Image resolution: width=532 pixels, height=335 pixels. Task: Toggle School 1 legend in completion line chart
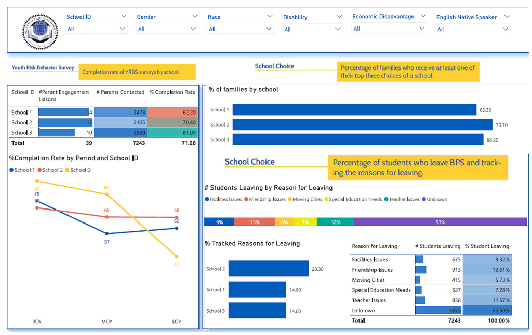22,170
